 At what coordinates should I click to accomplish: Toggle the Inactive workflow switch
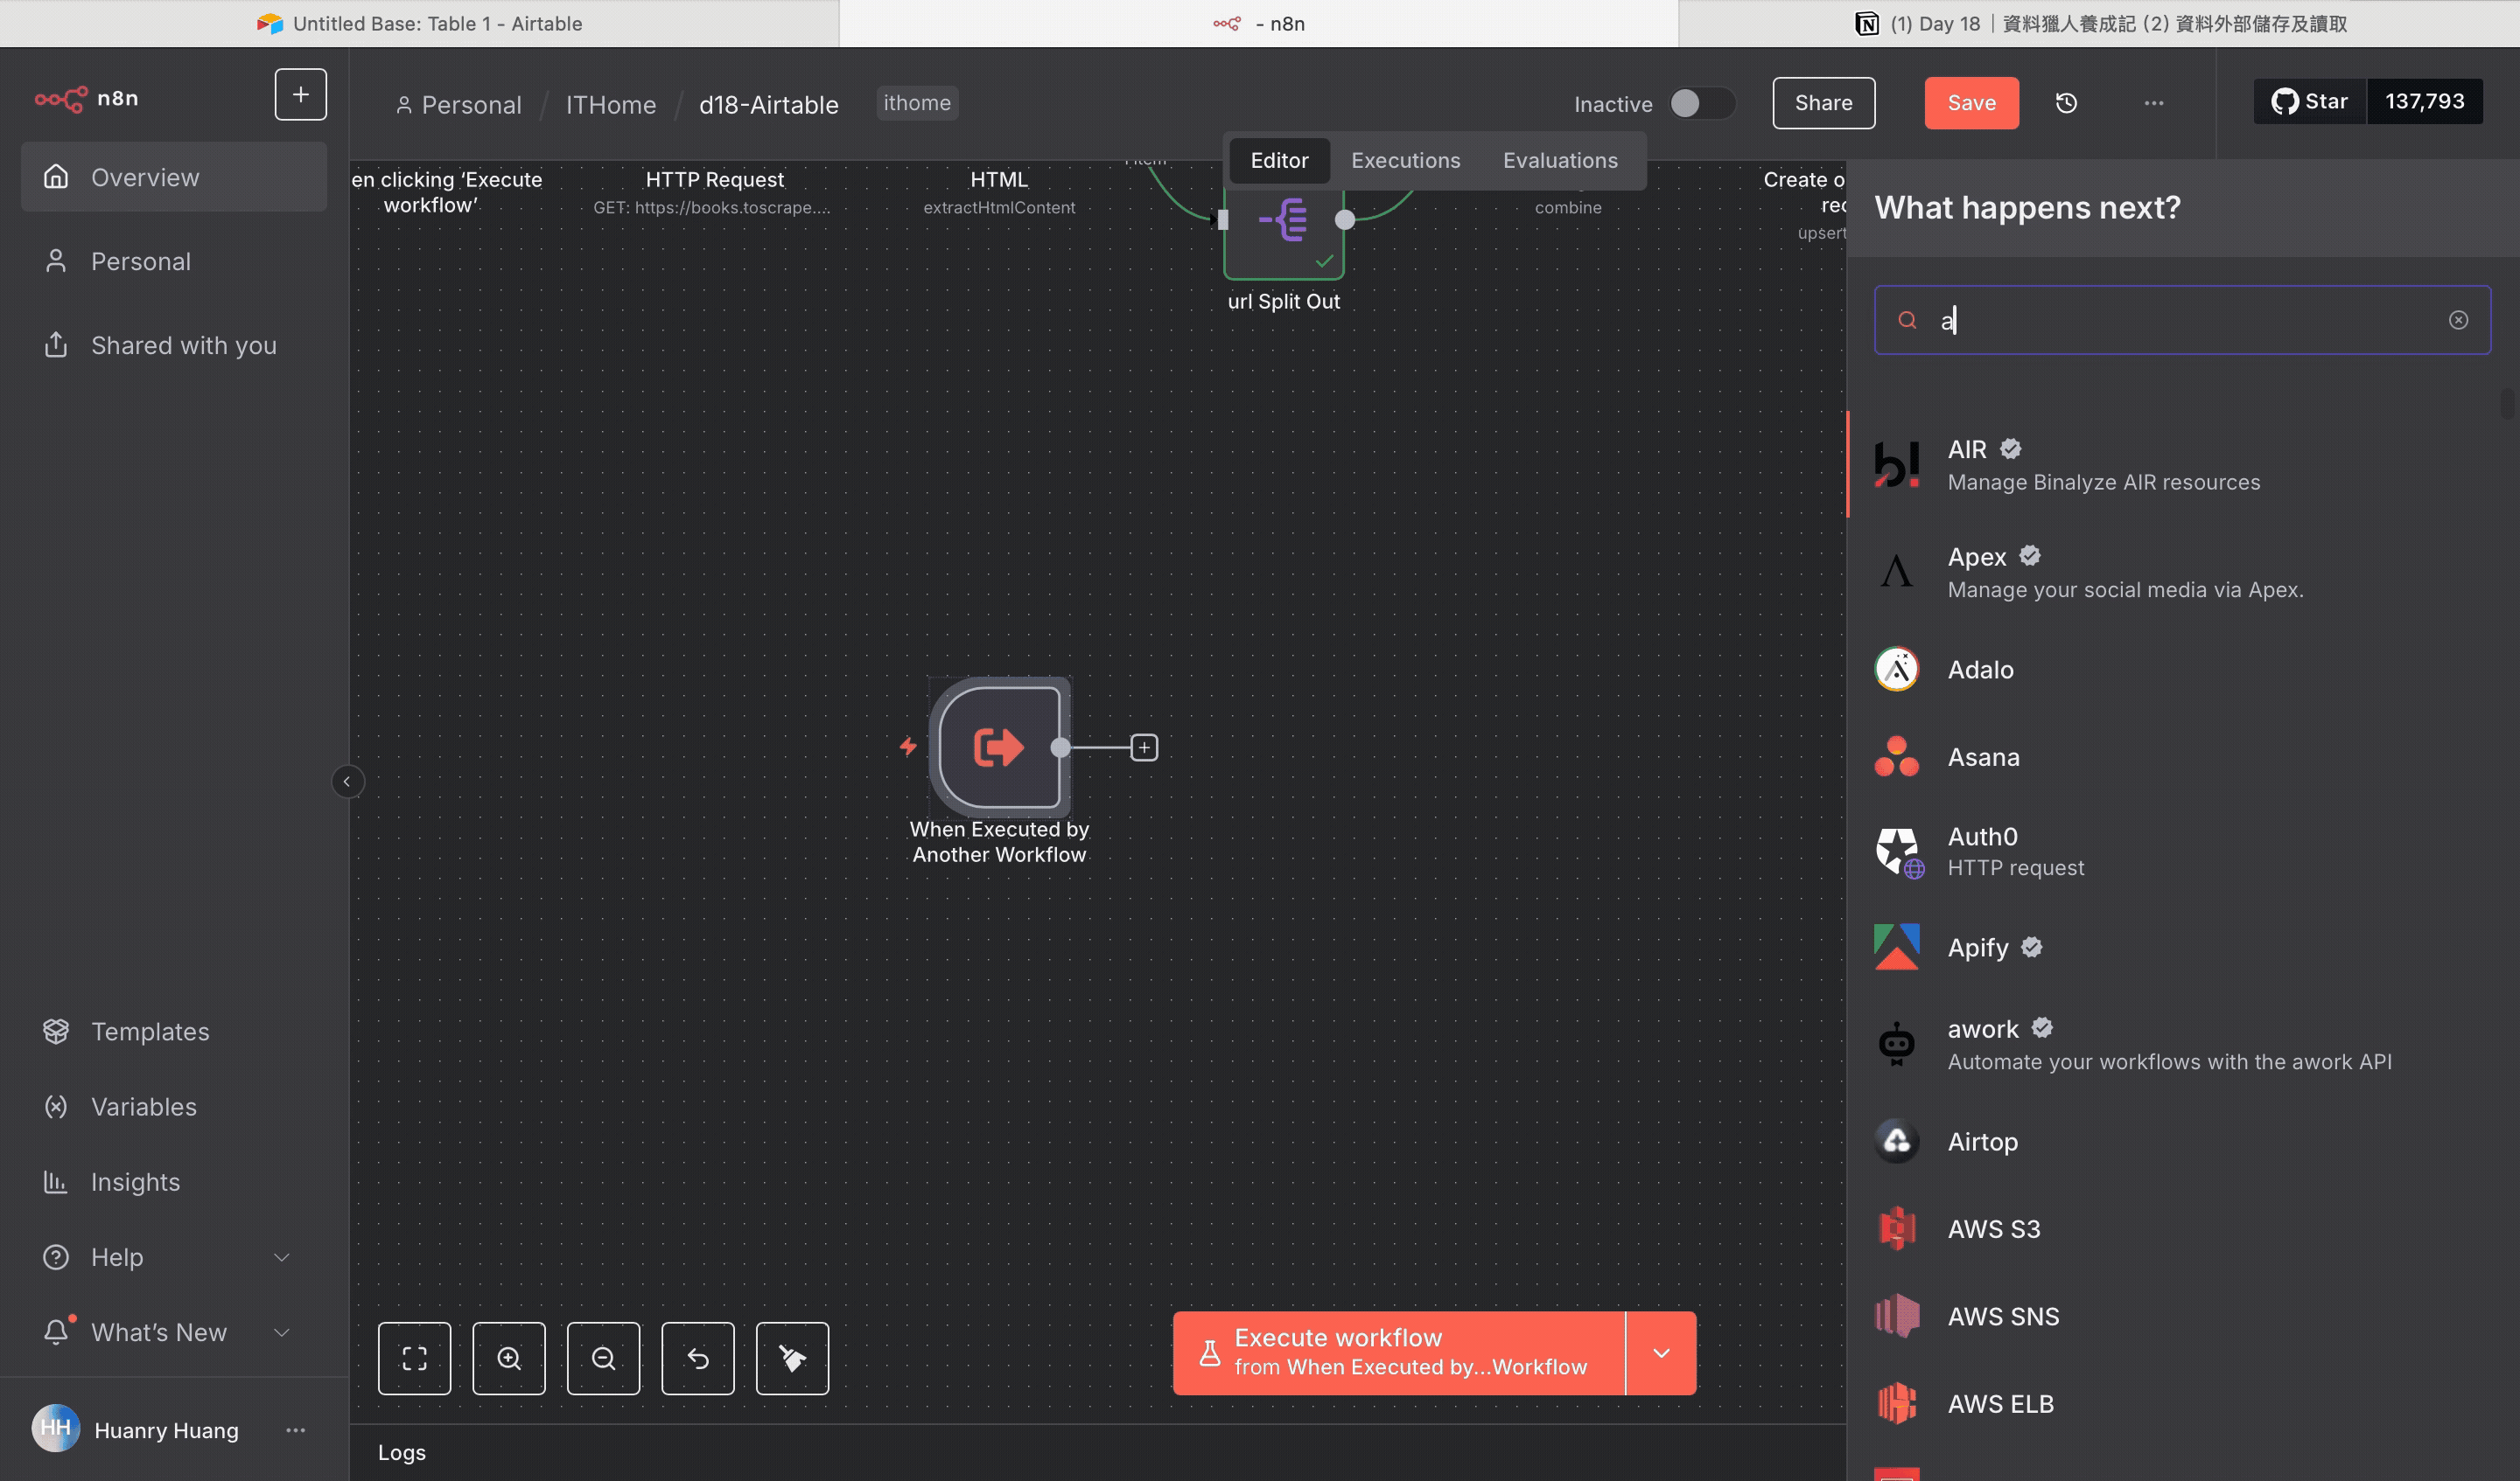pos(1701,103)
